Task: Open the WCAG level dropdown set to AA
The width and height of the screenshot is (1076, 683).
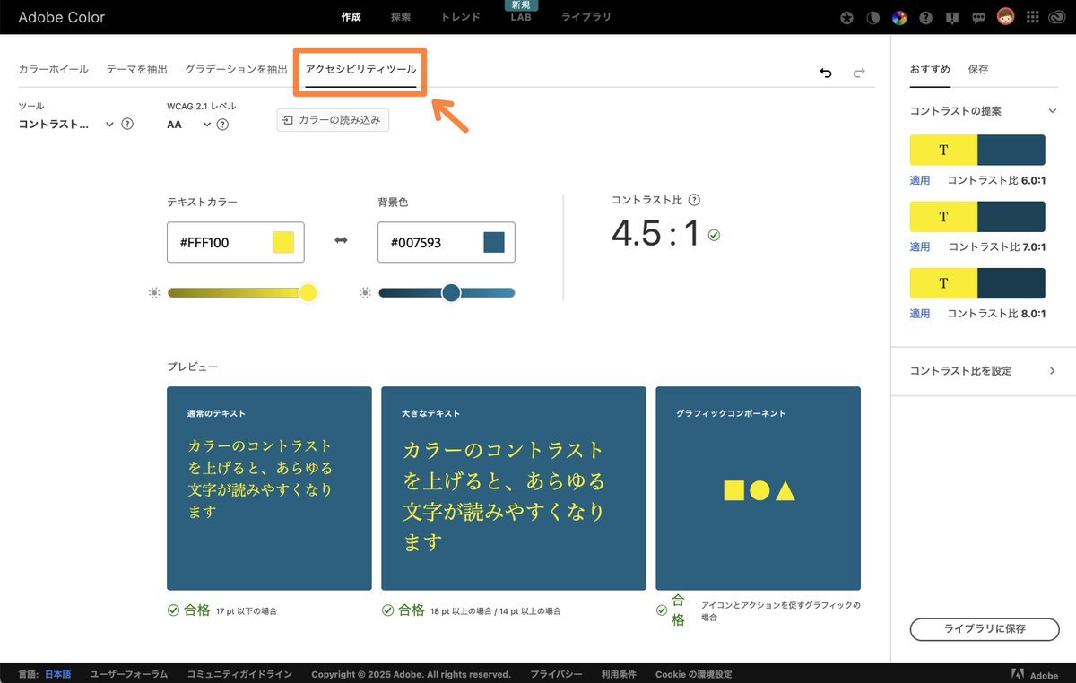Action: point(189,125)
